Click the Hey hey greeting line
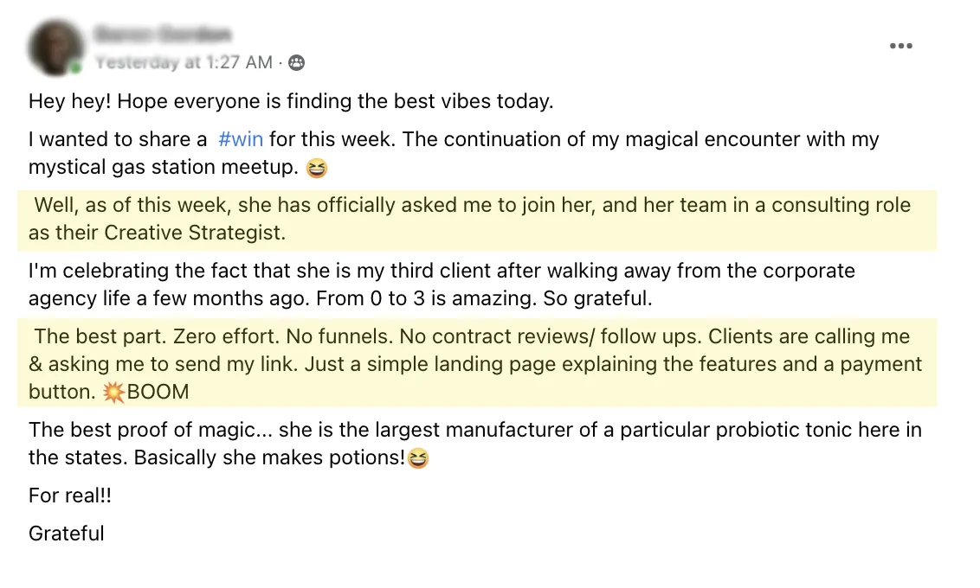Viewport: 980px width, 588px height. (x=291, y=101)
